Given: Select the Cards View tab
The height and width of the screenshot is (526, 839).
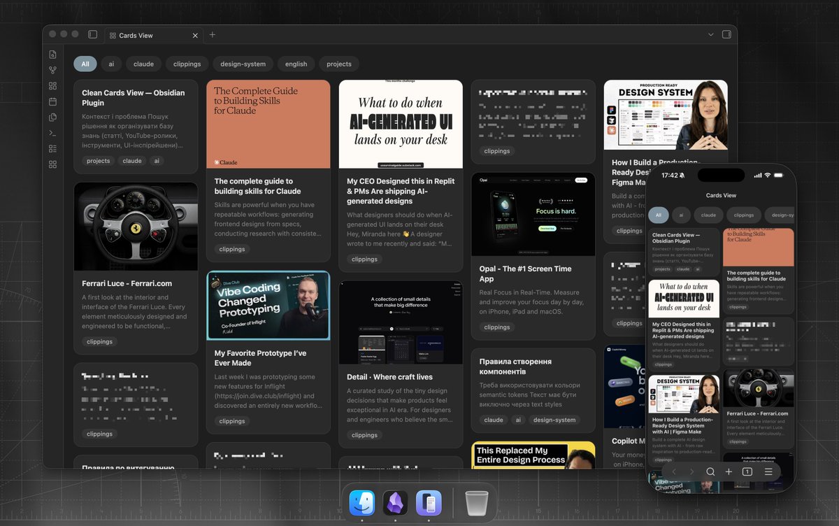Looking at the screenshot, I should click(154, 35).
